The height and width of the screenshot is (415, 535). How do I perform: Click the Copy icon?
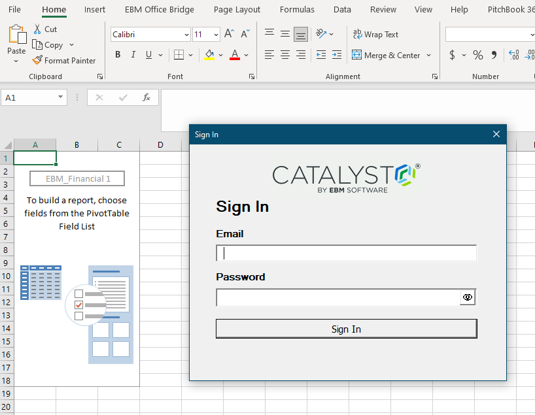tap(37, 44)
